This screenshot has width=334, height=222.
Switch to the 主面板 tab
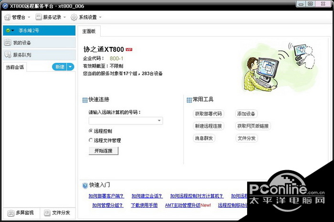[89, 30]
